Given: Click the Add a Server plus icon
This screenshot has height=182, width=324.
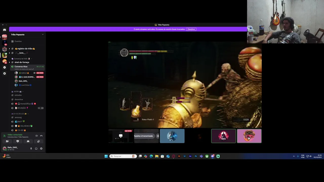Looking at the screenshot, I should point(4,67).
